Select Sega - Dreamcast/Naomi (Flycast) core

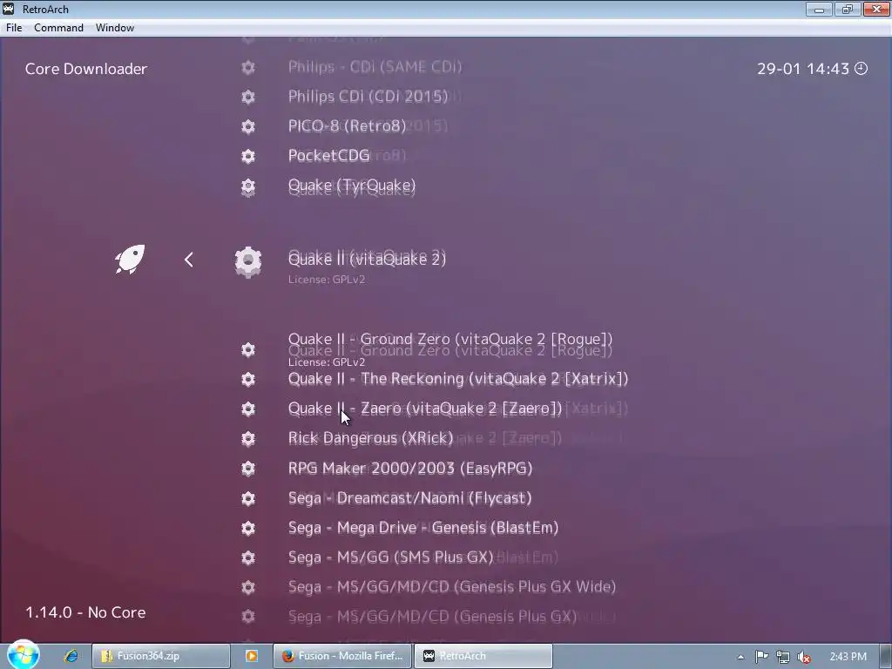[409, 497]
